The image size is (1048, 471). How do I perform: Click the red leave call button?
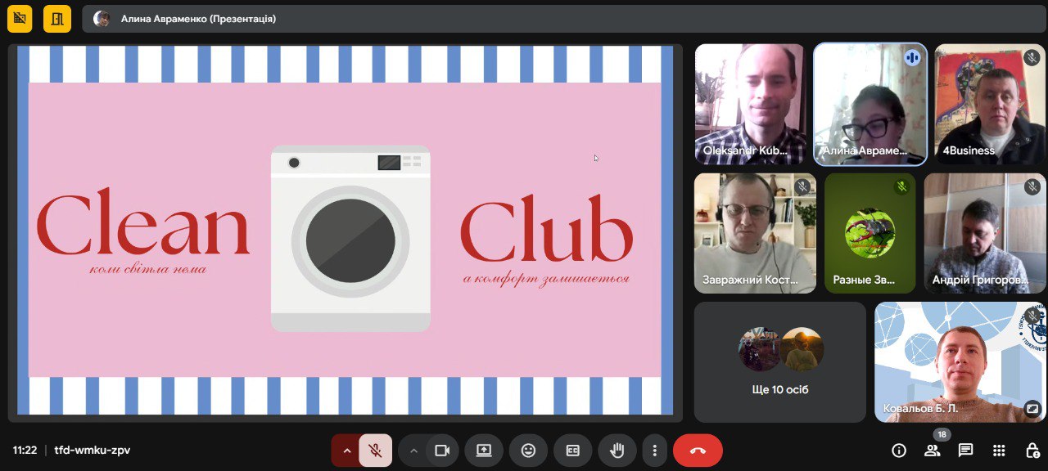click(x=698, y=451)
